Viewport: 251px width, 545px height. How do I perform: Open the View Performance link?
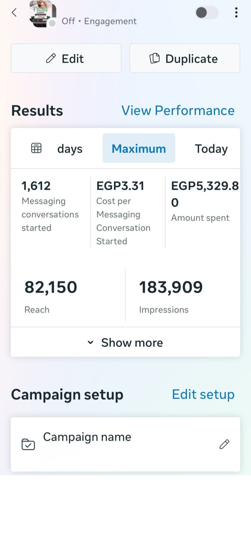(x=178, y=110)
